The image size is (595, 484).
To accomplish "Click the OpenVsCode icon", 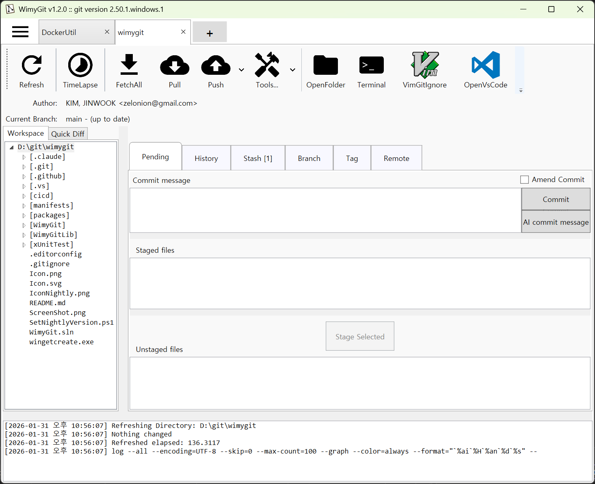I will 486,65.
